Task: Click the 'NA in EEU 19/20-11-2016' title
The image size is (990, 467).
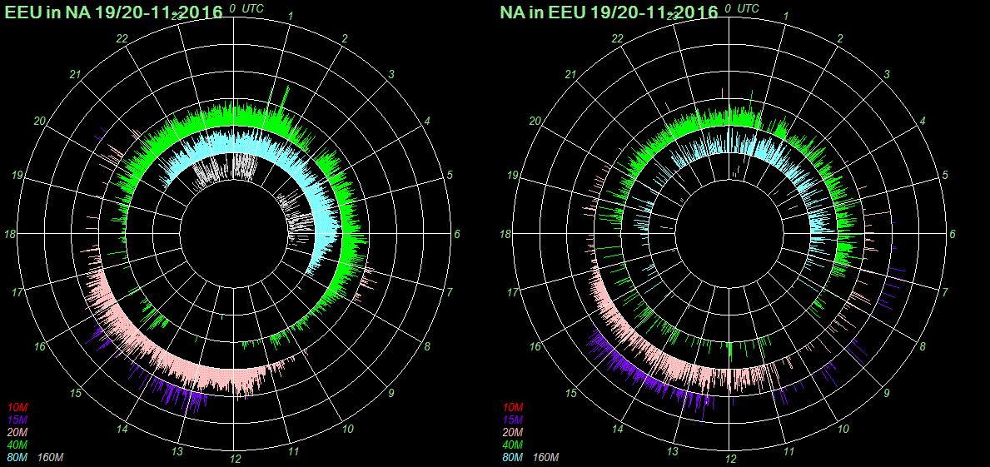Action: click(x=609, y=12)
